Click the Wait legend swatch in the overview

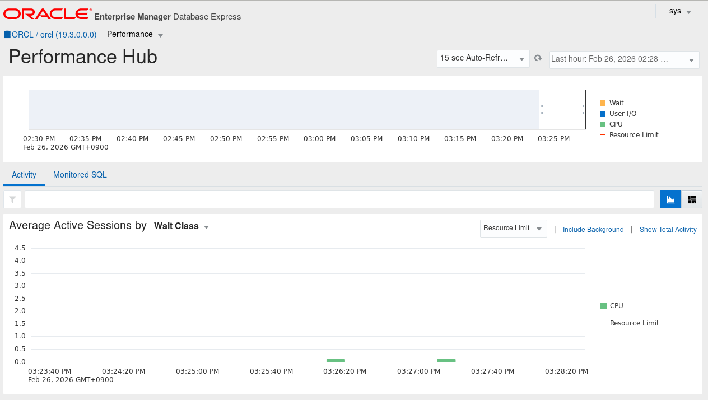603,103
